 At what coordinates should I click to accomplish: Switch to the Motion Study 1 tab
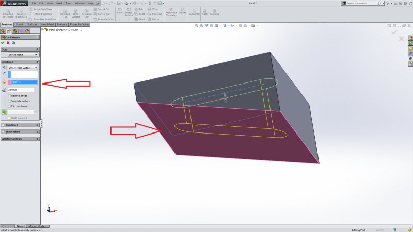[37, 226]
